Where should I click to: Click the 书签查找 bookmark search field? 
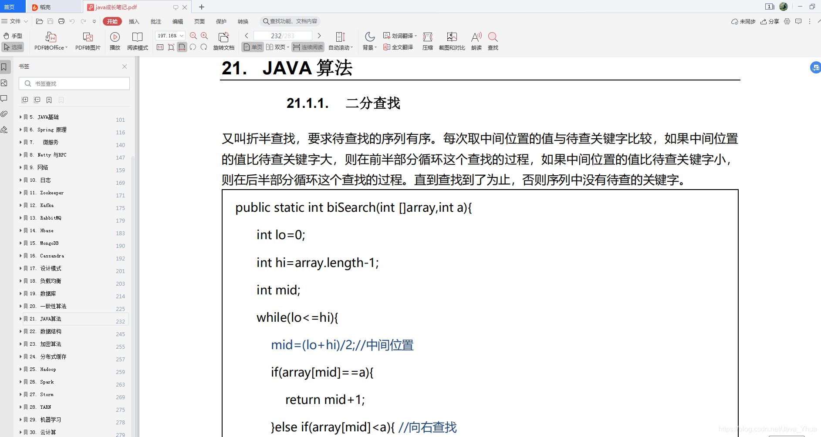point(74,83)
